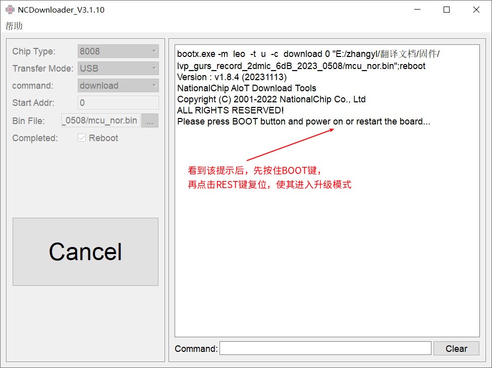Click the 'Completed:' label
Screen dimensions: 492x368
click(35, 138)
